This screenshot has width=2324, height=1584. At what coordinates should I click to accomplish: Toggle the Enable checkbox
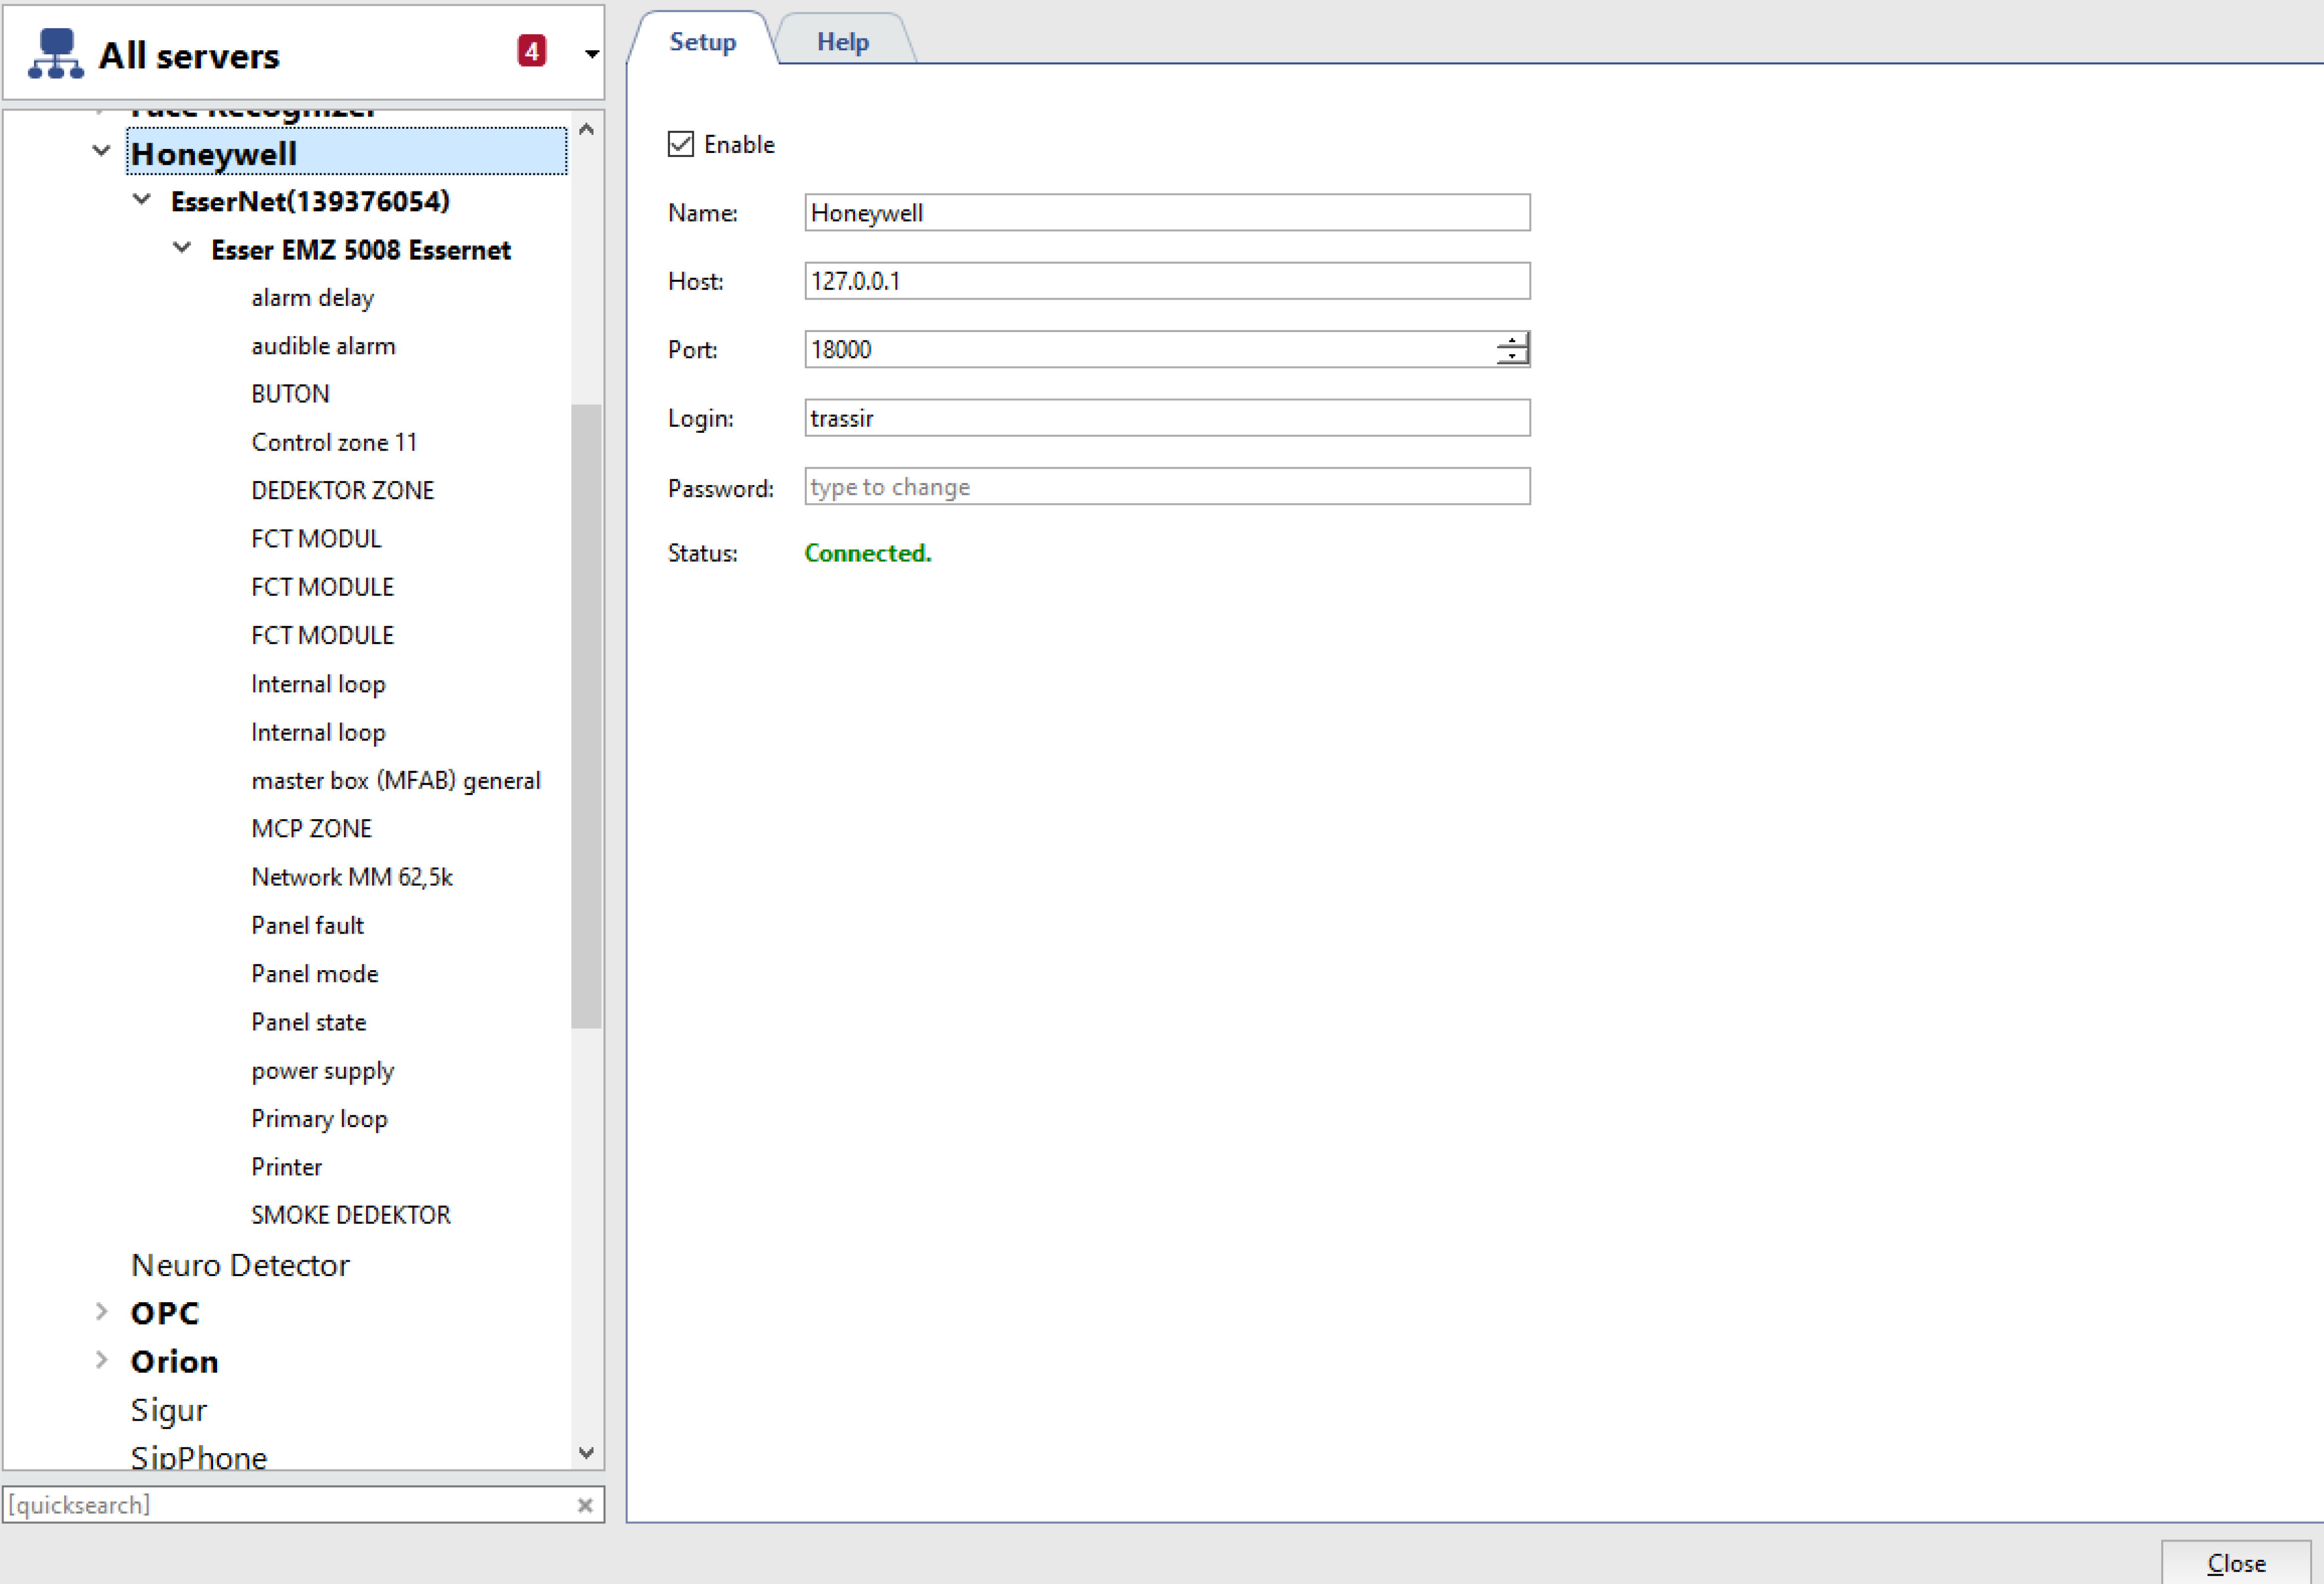click(681, 144)
